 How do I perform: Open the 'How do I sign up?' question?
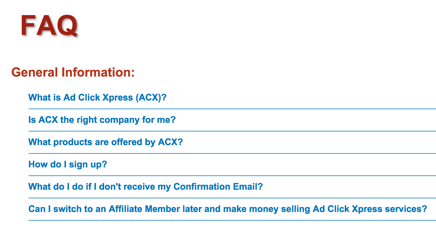pyautogui.click(x=68, y=165)
